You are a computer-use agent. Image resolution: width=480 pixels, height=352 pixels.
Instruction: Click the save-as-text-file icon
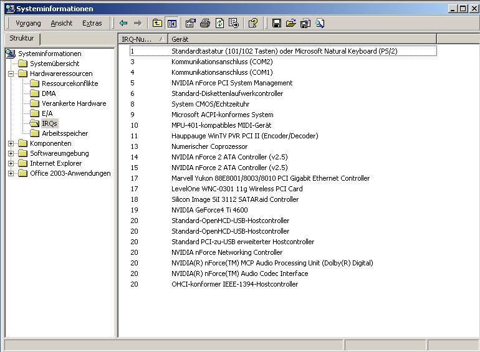pyautogui.click(x=305, y=23)
